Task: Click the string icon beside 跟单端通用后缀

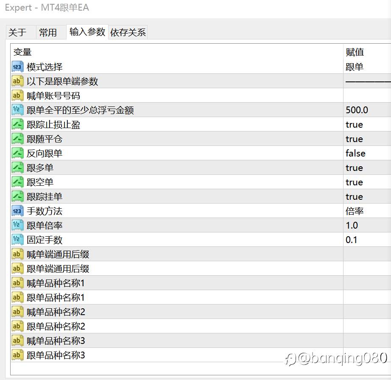Action: (x=17, y=268)
